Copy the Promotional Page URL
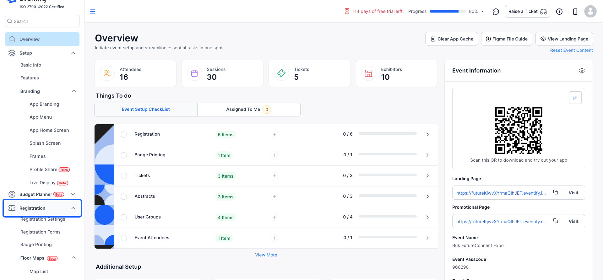 (556, 221)
